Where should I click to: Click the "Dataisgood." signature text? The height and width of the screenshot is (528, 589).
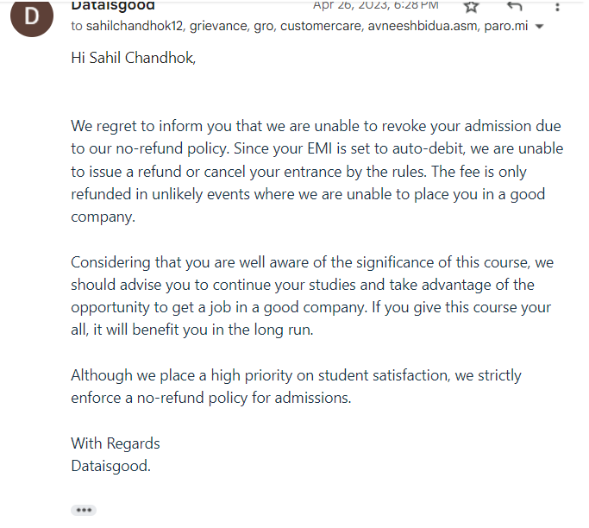pyautogui.click(x=110, y=467)
